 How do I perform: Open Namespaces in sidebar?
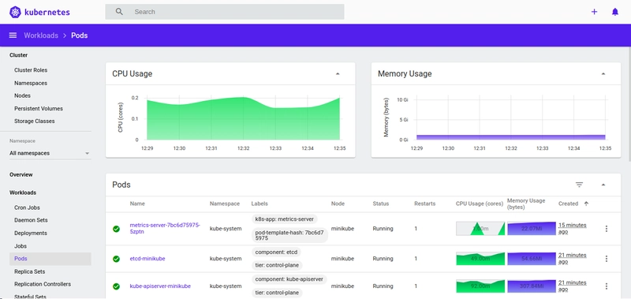pyautogui.click(x=31, y=83)
